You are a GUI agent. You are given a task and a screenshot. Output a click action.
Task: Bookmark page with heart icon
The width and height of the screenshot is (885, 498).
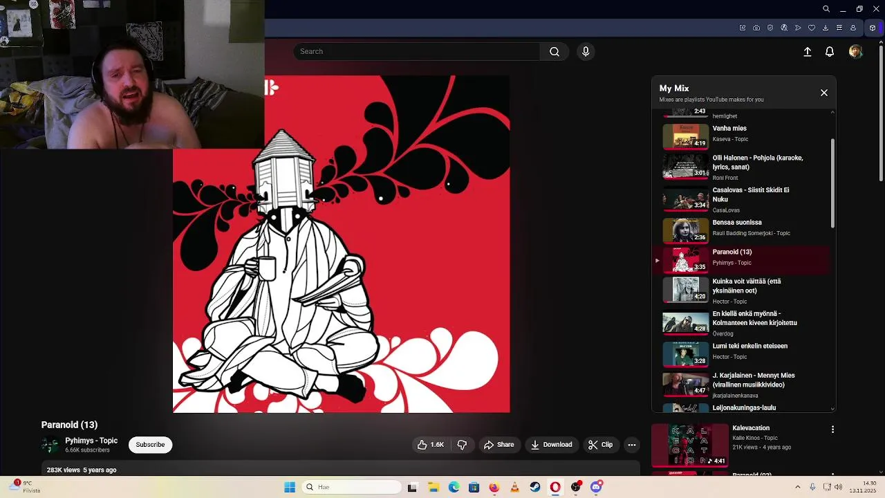[x=812, y=28]
